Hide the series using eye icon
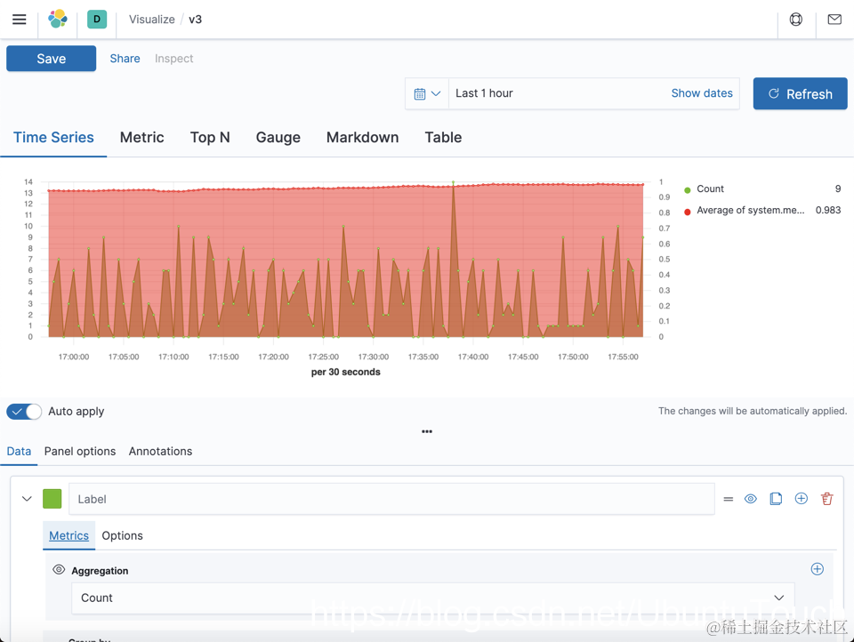The height and width of the screenshot is (642, 854). (x=751, y=499)
